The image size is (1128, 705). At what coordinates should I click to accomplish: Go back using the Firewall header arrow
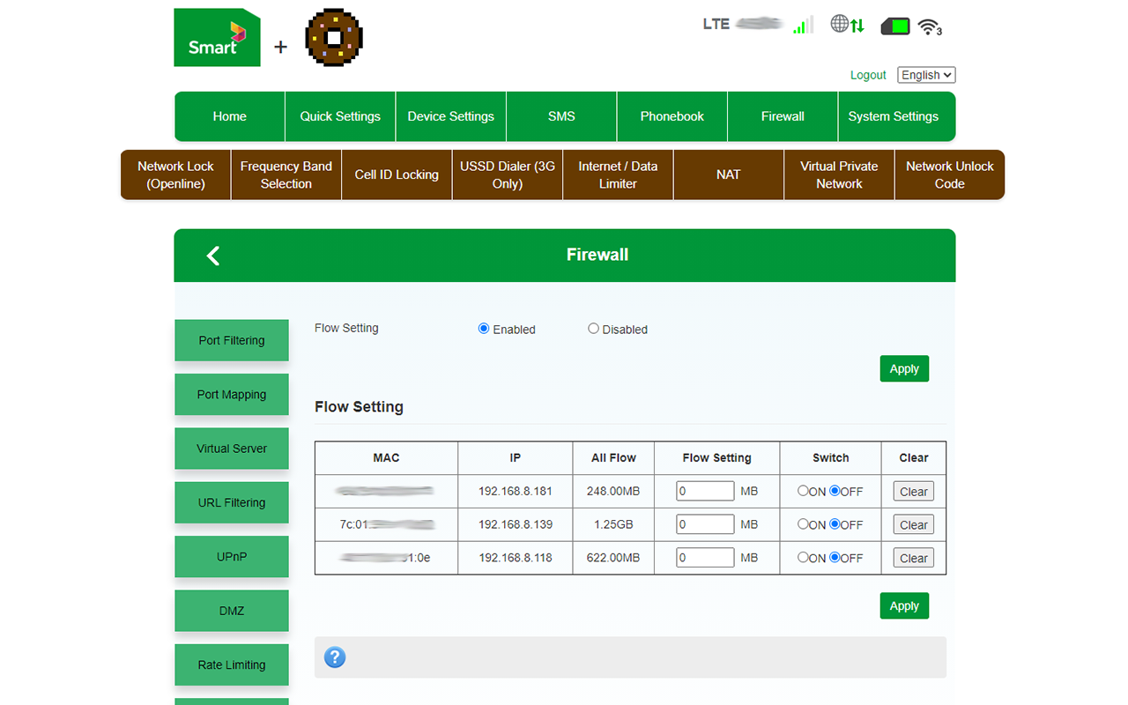click(213, 256)
